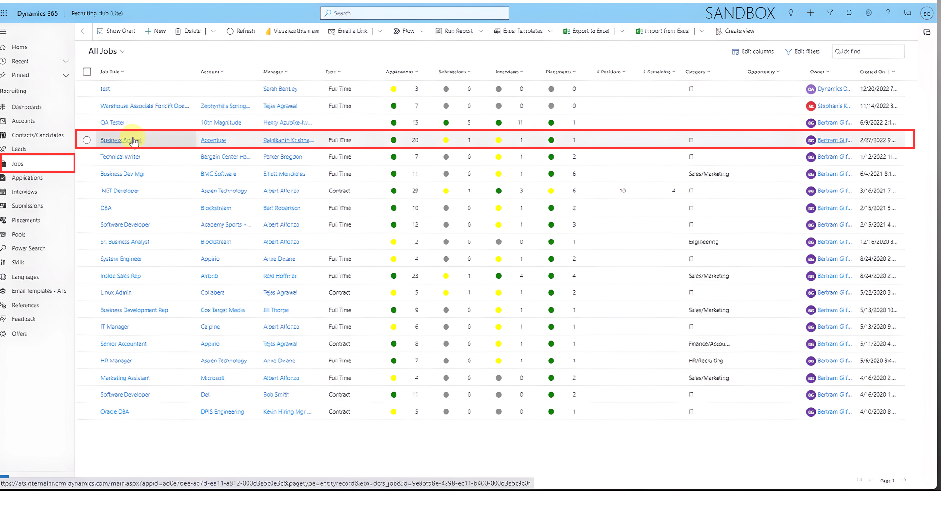Image resolution: width=941 pixels, height=529 pixels.
Task: Open the BG user account avatar
Action: click(926, 14)
